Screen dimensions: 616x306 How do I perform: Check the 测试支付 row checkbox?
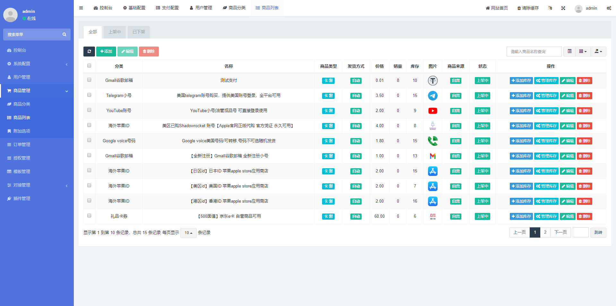(89, 80)
